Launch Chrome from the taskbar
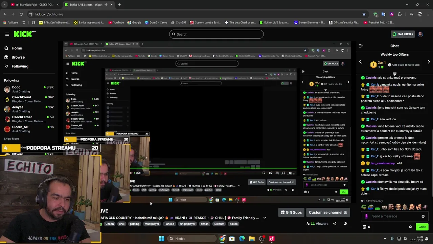This screenshot has width=433, height=244. (x=222, y=239)
